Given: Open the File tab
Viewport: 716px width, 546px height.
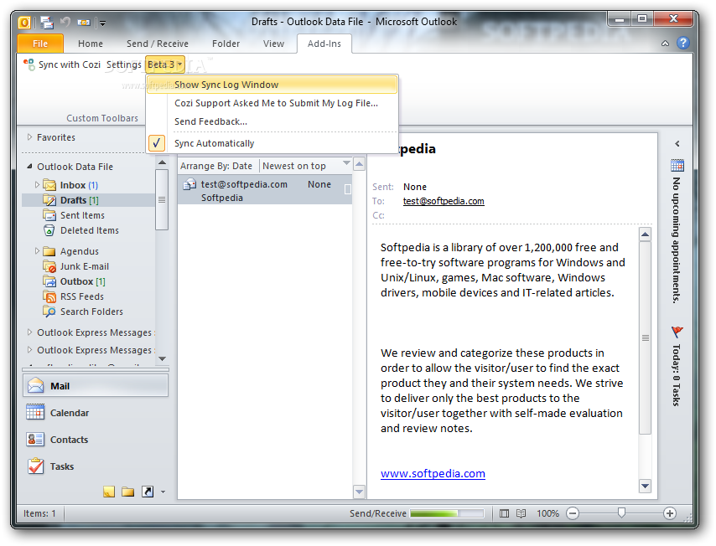Looking at the screenshot, I should pyautogui.click(x=40, y=44).
